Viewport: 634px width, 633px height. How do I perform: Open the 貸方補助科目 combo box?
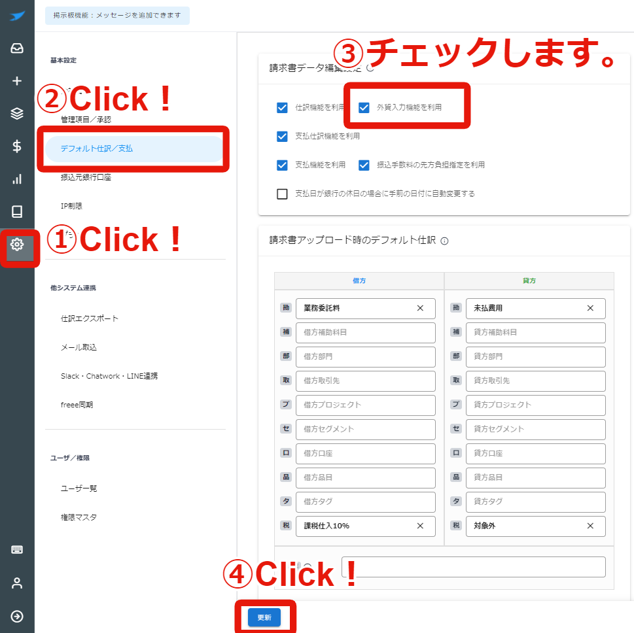pos(536,332)
